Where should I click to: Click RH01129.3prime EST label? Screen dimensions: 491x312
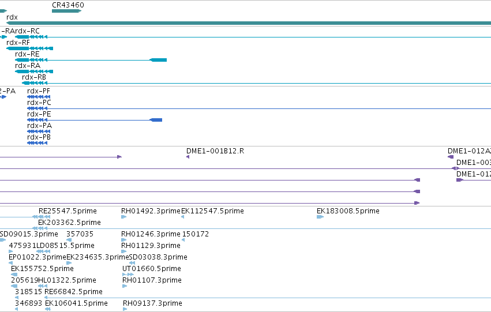[x=151, y=246]
